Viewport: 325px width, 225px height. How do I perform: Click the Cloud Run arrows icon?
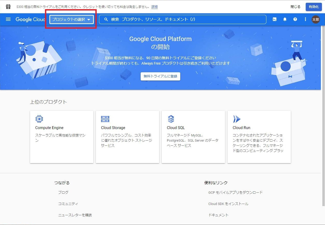[x=237, y=119]
